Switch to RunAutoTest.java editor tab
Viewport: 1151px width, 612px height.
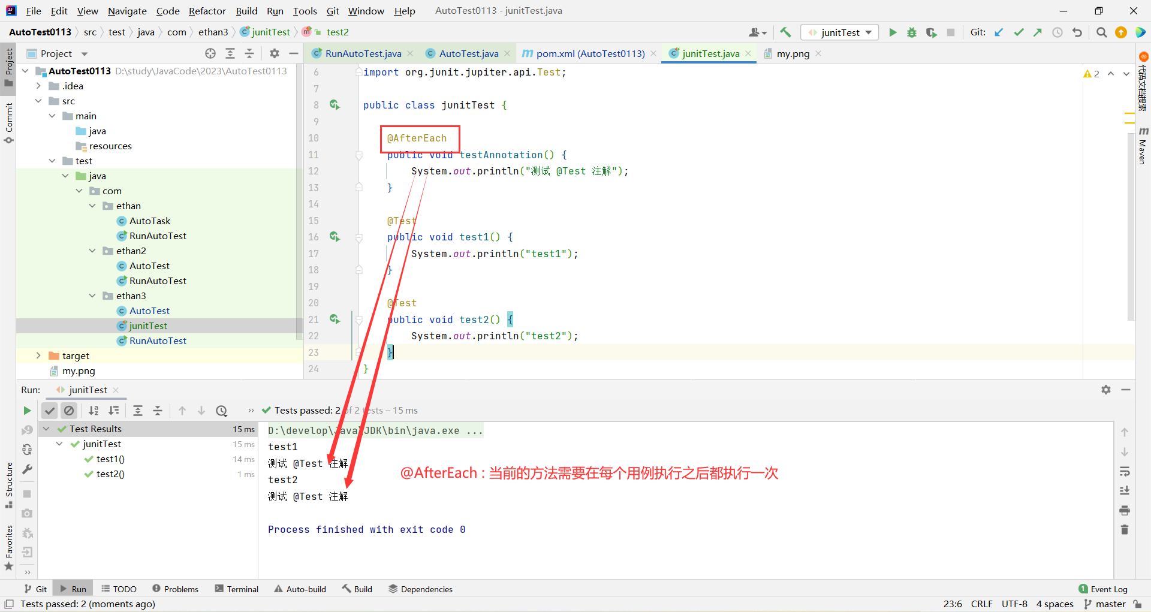point(363,53)
